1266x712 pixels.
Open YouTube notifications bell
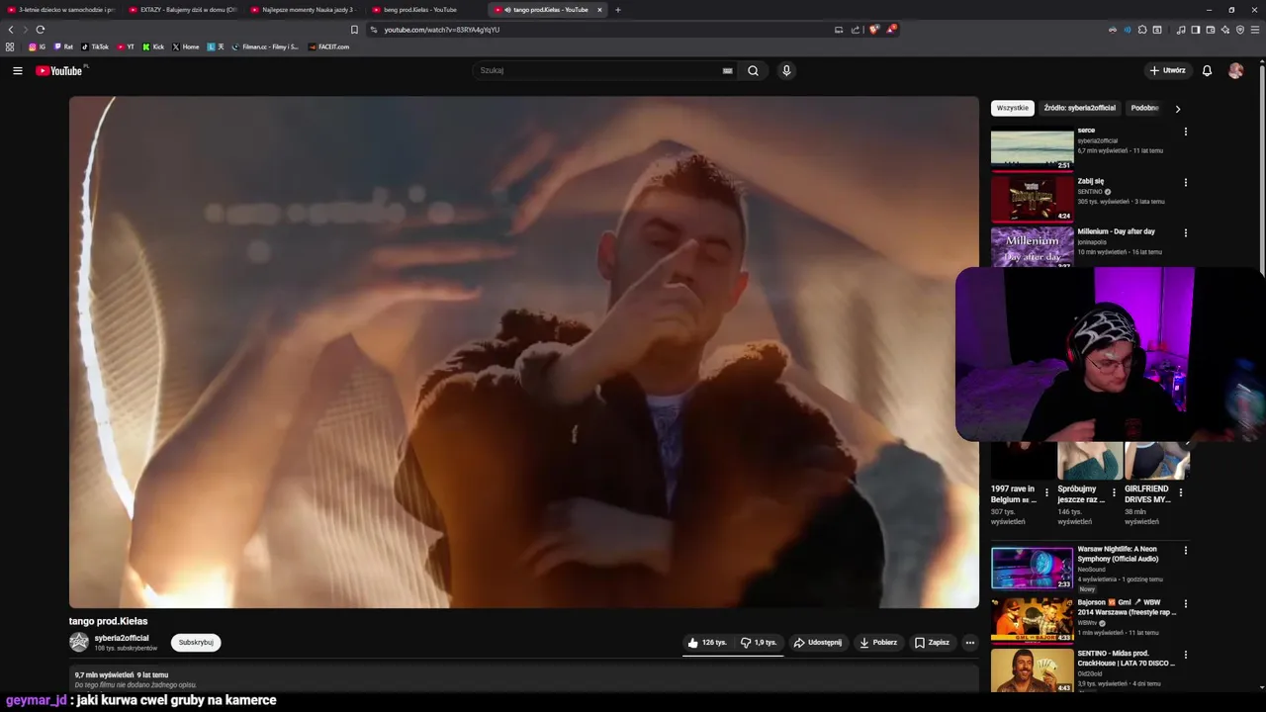(x=1207, y=70)
